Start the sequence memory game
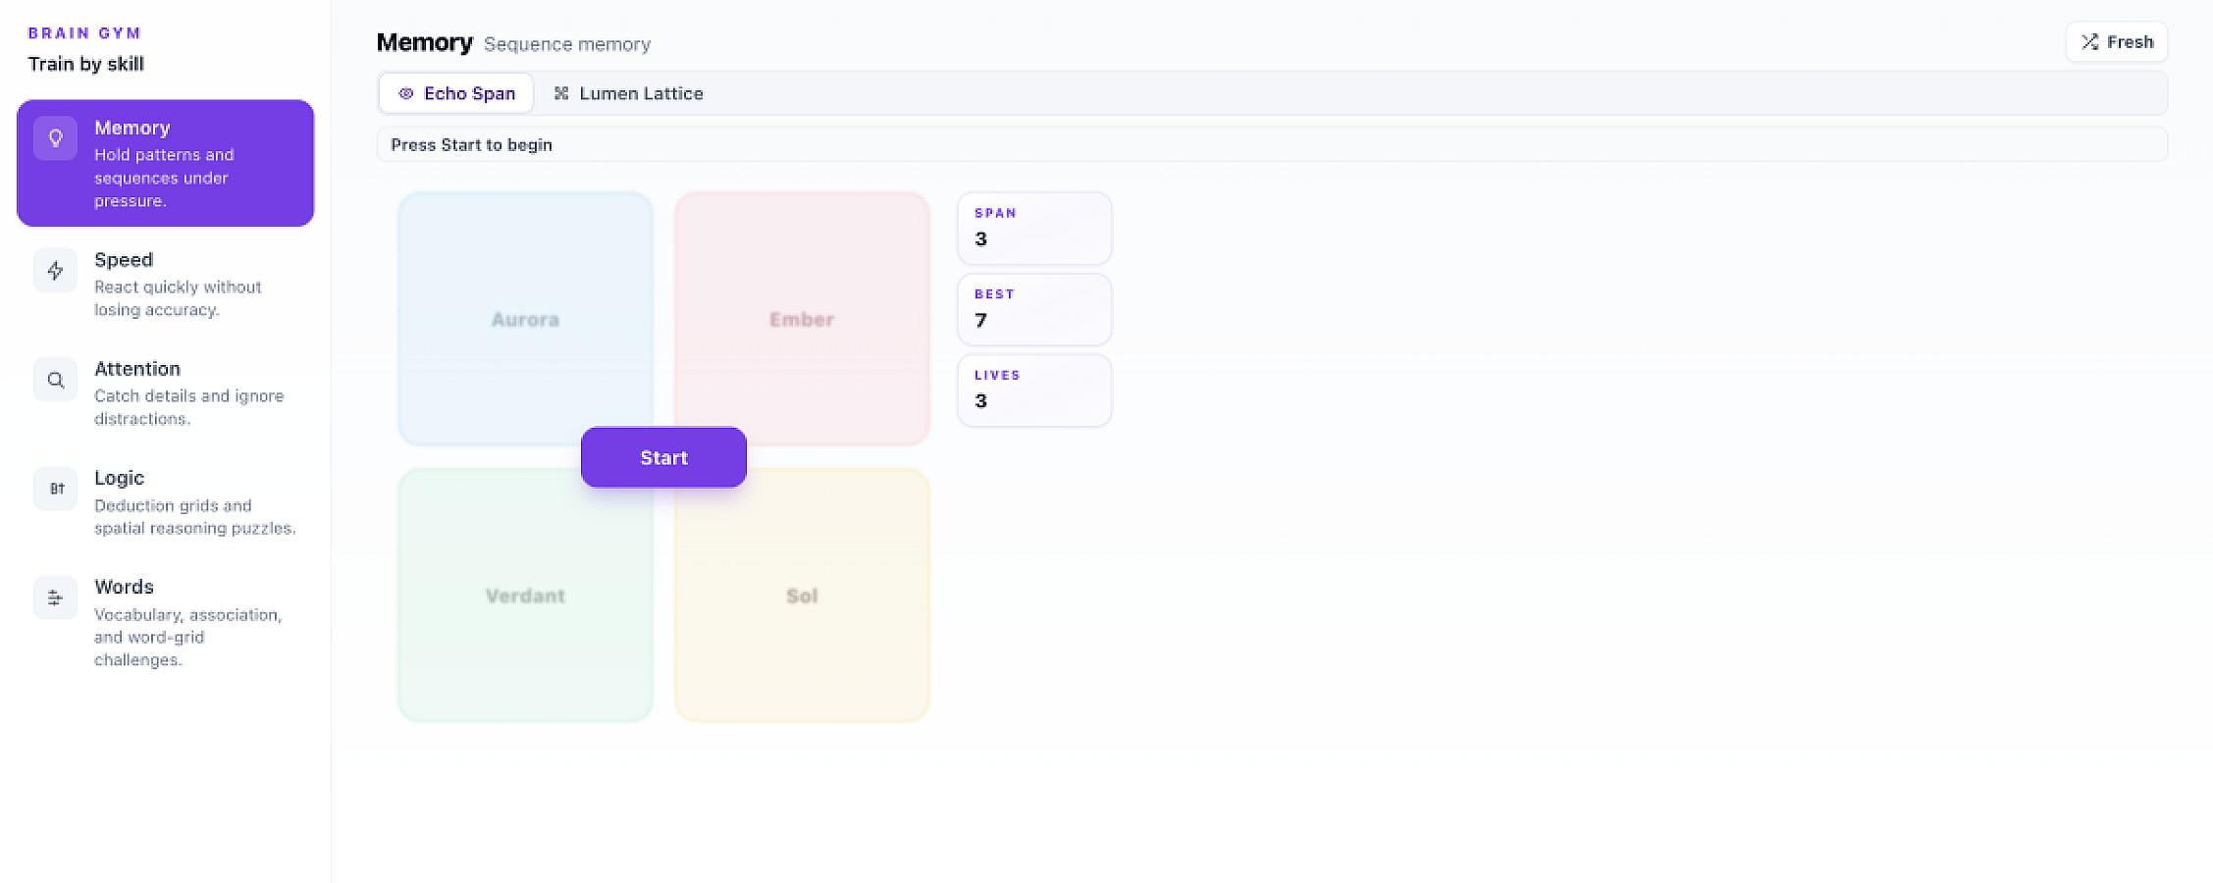 click(663, 457)
